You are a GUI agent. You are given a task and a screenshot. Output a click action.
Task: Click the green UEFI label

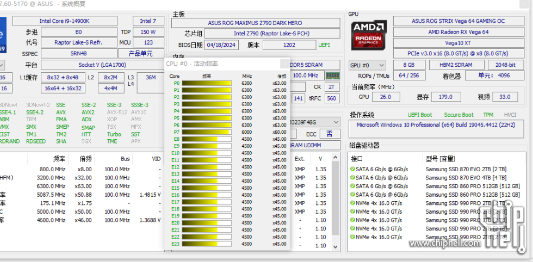click(324, 45)
